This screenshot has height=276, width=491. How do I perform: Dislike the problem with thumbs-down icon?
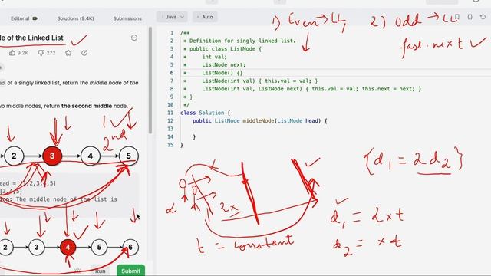click(41, 53)
